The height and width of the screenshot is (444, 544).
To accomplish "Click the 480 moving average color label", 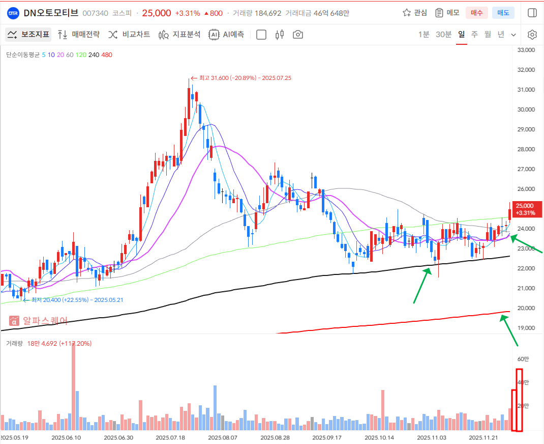I will click(x=107, y=54).
